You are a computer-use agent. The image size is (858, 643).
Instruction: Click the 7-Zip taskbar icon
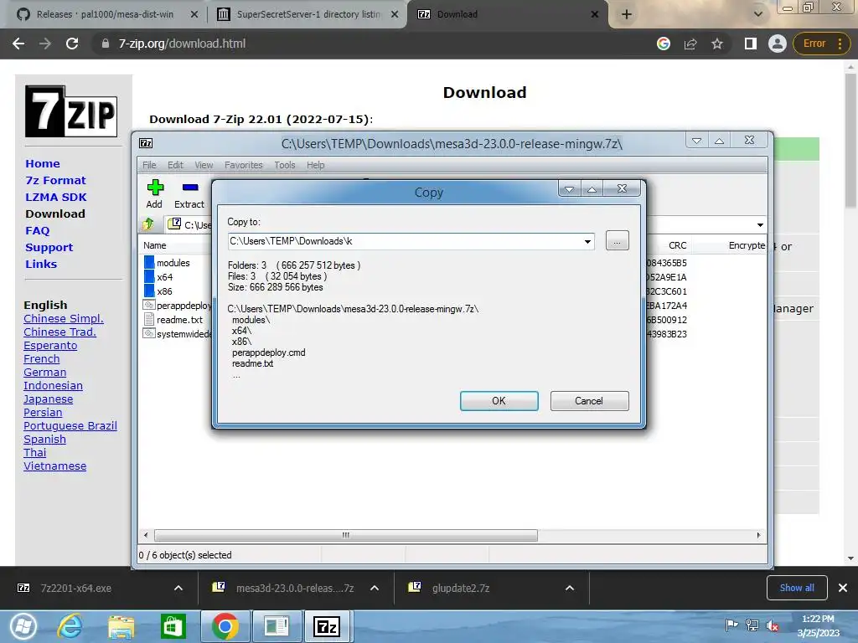point(327,626)
